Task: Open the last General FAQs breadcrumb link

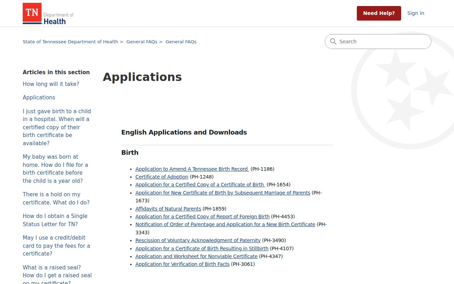Action: pos(181,42)
